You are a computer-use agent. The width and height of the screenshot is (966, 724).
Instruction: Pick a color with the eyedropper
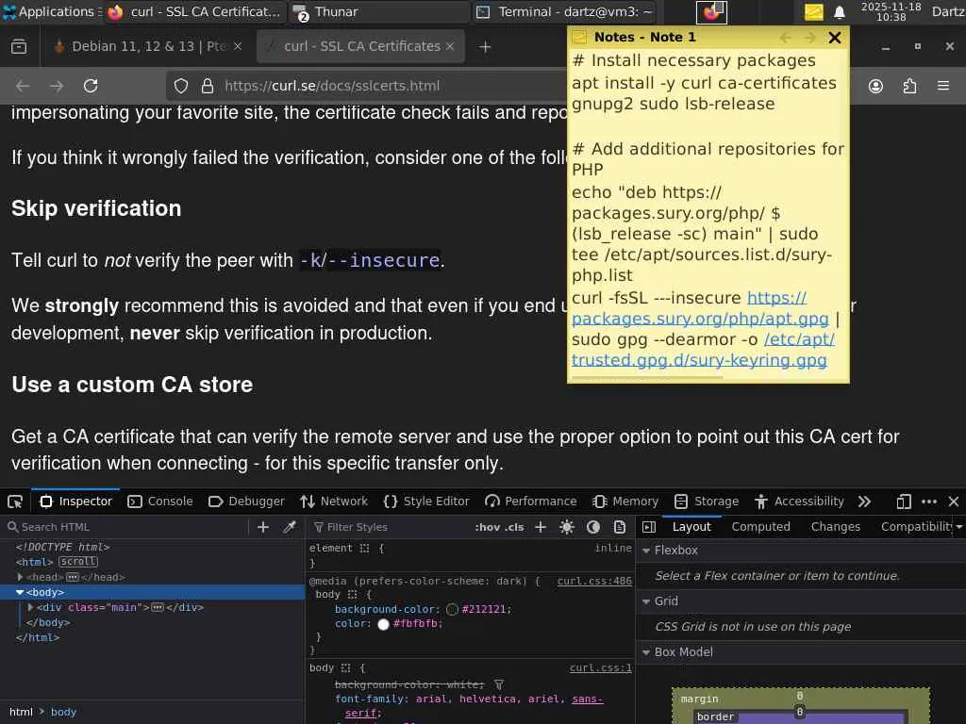tap(290, 527)
